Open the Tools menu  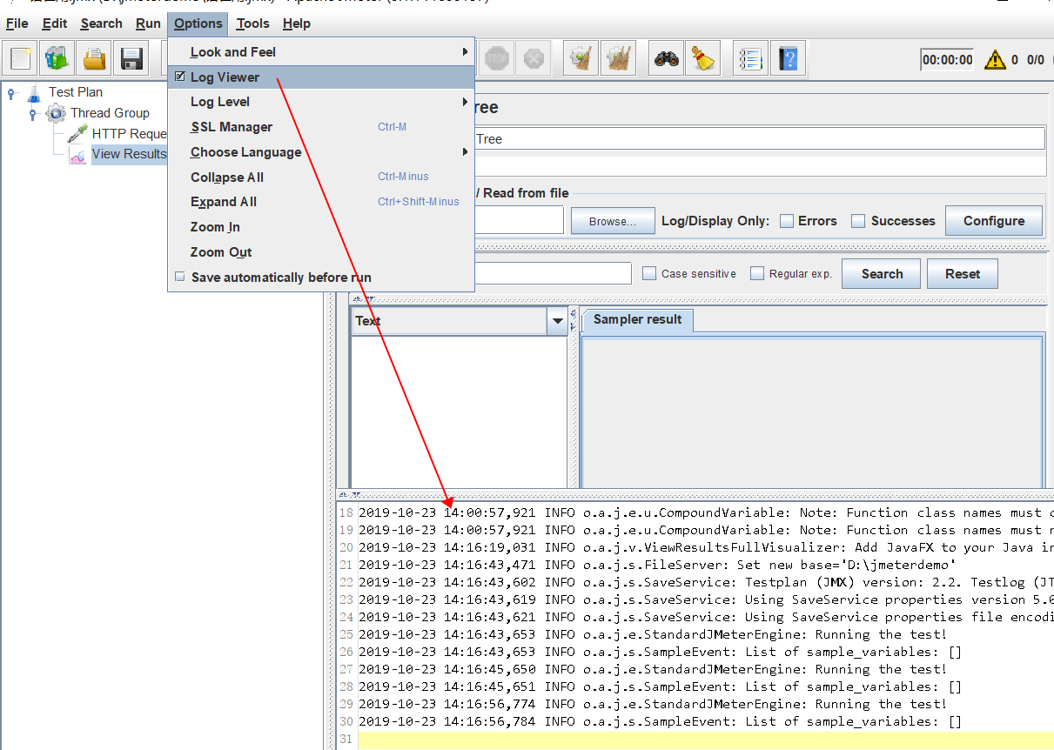pos(253,23)
